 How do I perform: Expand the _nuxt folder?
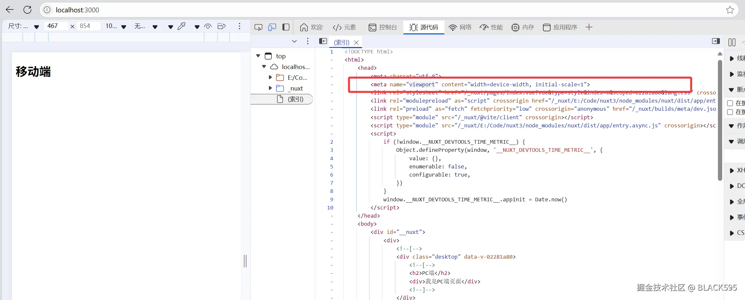coord(270,88)
